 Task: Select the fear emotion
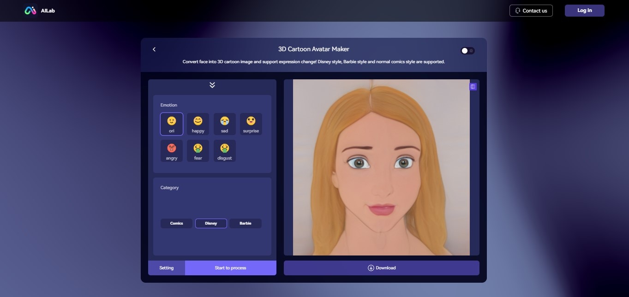pyautogui.click(x=198, y=151)
